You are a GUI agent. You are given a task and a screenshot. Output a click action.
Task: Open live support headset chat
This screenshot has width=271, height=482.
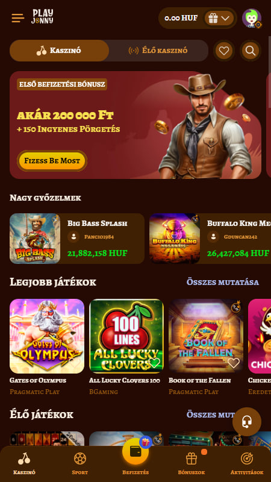click(247, 422)
